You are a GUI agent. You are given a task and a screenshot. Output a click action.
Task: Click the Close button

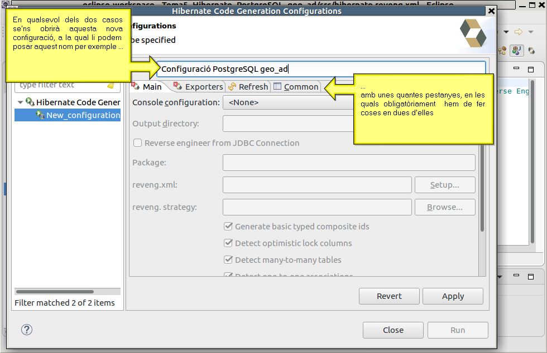coord(393,330)
